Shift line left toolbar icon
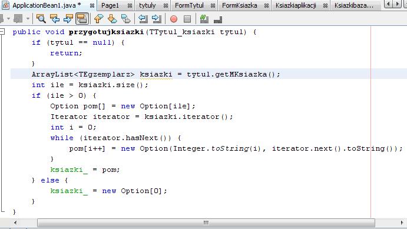The width and height of the screenshot is (407, 229). (x=143, y=19)
